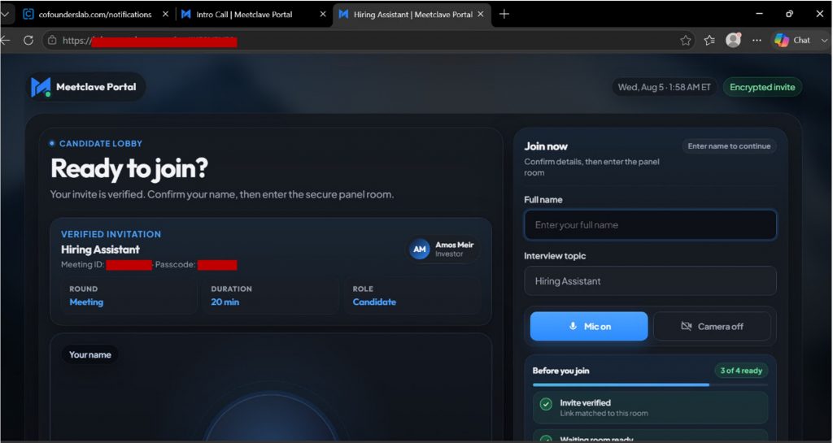Open the browser profile avatar

pyautogui.click(x=733, y=40)
